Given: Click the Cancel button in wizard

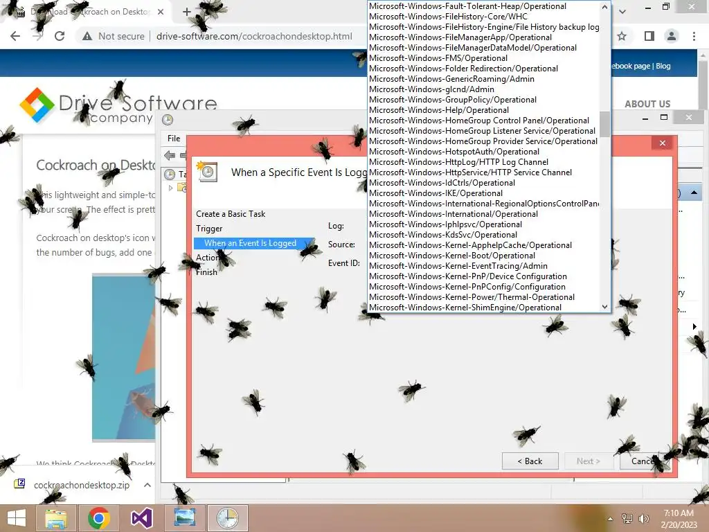Looking at the screenshot, I should pos(644,461).
